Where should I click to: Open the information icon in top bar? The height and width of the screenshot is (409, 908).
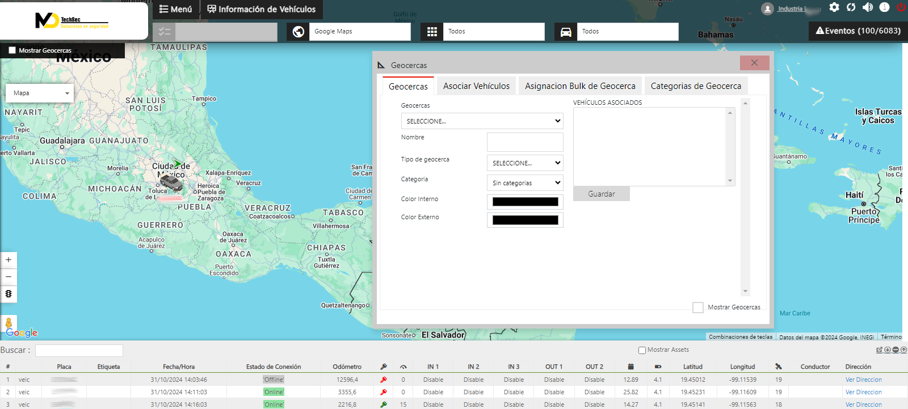pyautogui.click(x=884, y=7)
